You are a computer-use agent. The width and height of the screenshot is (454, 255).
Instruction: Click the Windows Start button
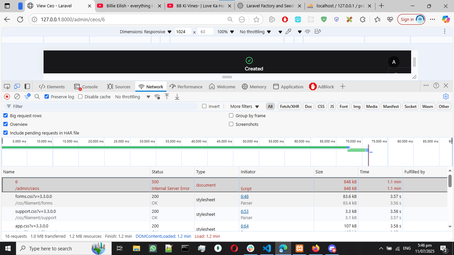pyautogui.click(x=8, y=248)
